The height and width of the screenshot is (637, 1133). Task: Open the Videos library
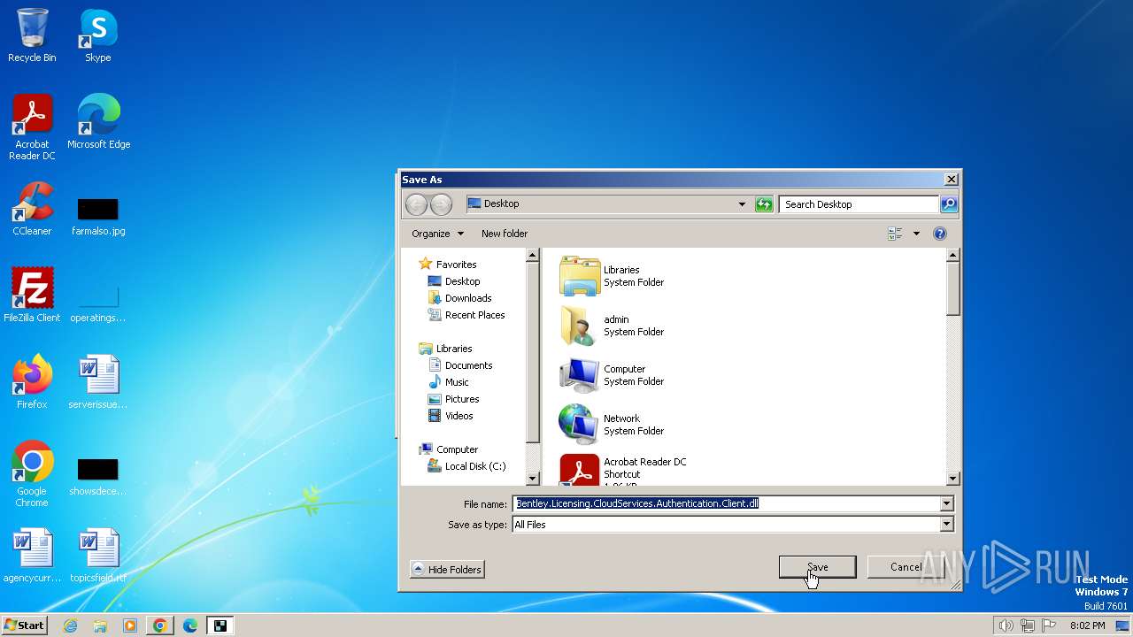tap(451, 416)
